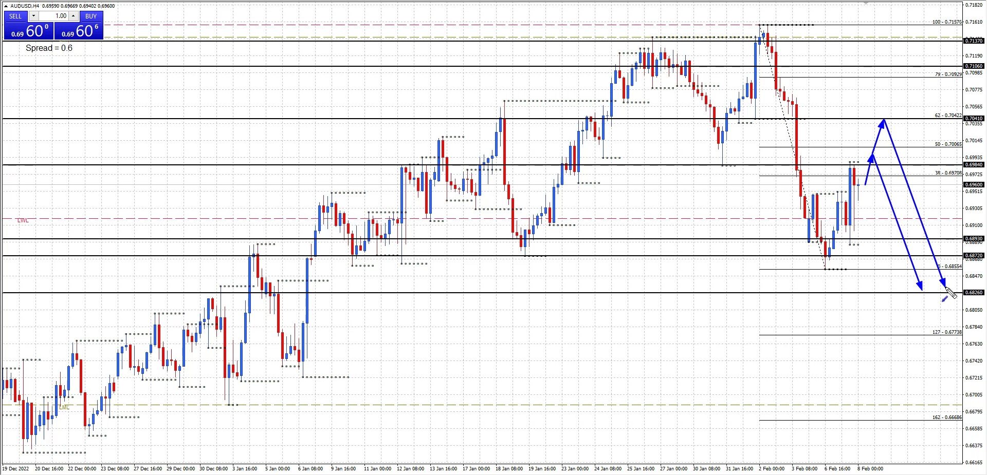Click the blue pencil mark near the cursor
Image resolution: width=987 pixels, height=475 pixels.
(x=944, y=299)
